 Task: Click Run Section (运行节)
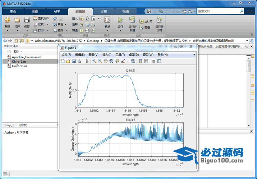[x=146, y=21]
